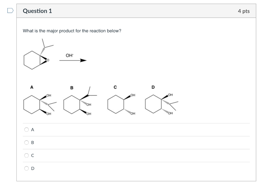Select radio button for answer A
Image resolution: width=267 pixels, height=189 pixels.
coord(26,129)
